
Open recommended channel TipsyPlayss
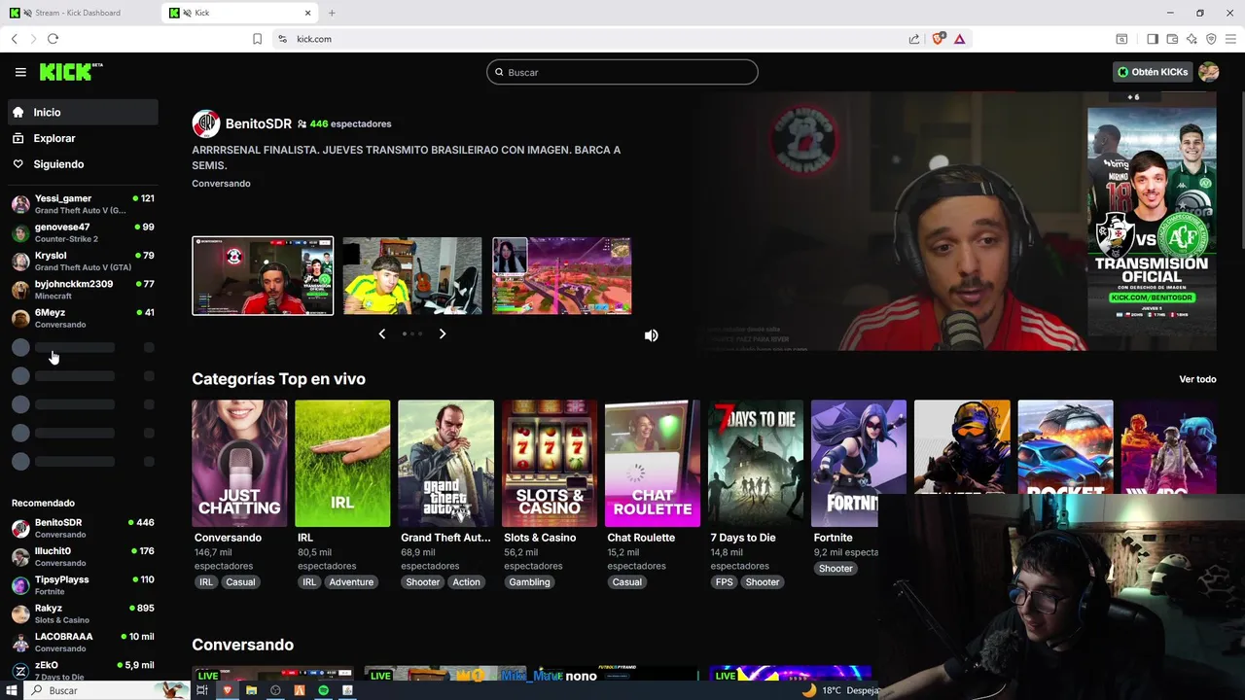click(x=83, y=585)
